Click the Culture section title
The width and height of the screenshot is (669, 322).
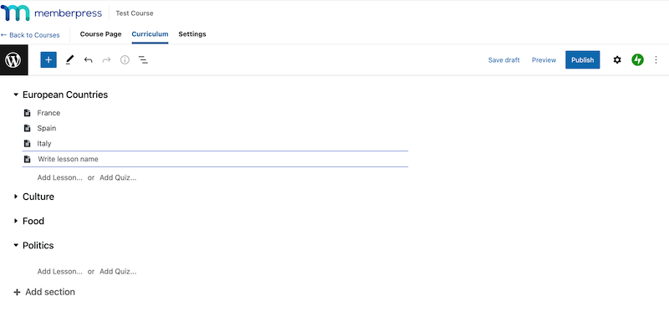(x=38, y=197)
